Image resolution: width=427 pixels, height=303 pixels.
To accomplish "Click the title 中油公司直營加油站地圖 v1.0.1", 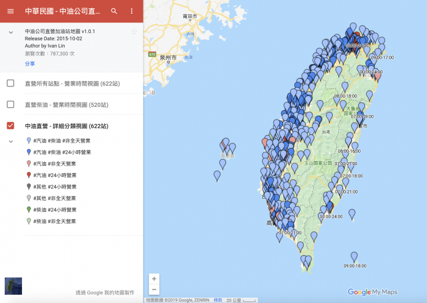I will coord(60,31).
